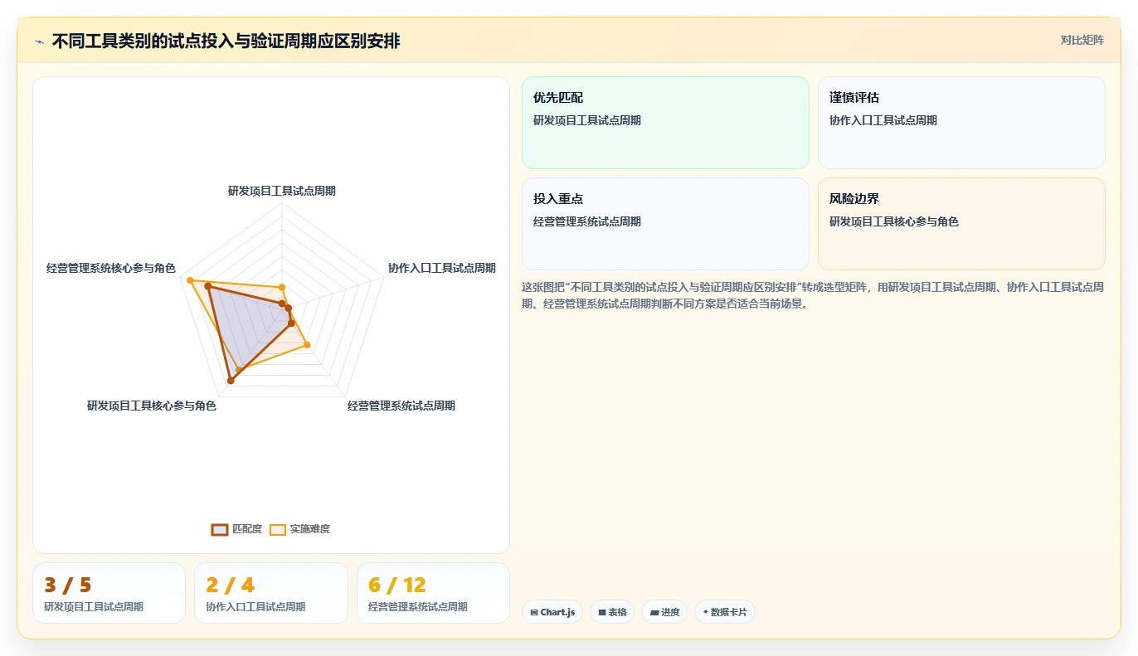This screenshot has height=656, width=1138.
Task: Toggle the 实施难度 legend item
Action: [x=299, y=529]
